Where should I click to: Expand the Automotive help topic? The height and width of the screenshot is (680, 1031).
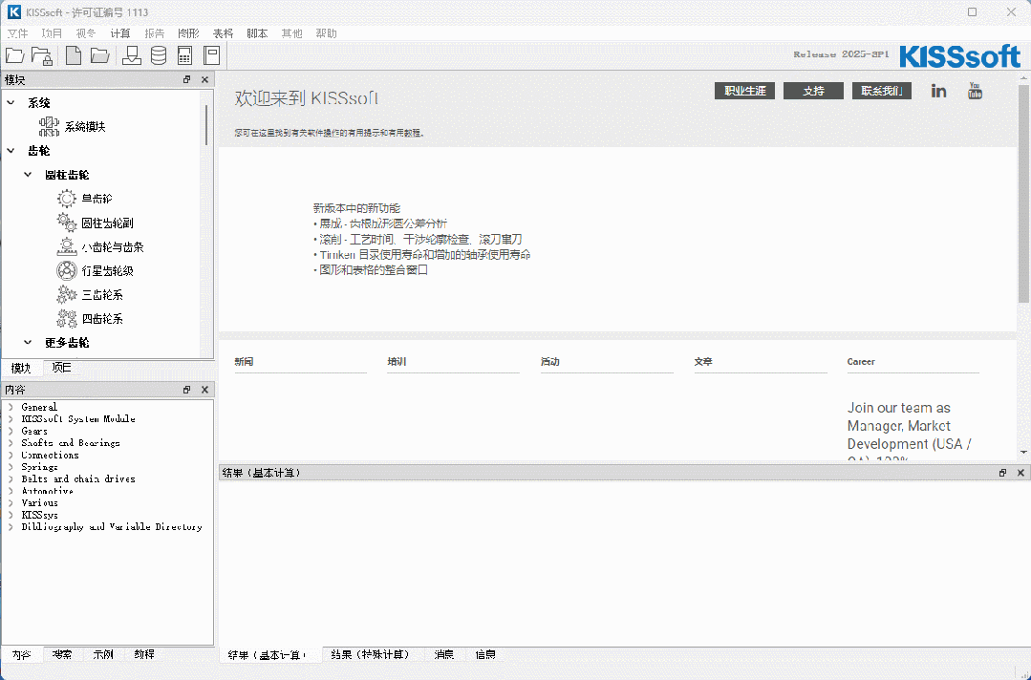(x=11, y=491)
